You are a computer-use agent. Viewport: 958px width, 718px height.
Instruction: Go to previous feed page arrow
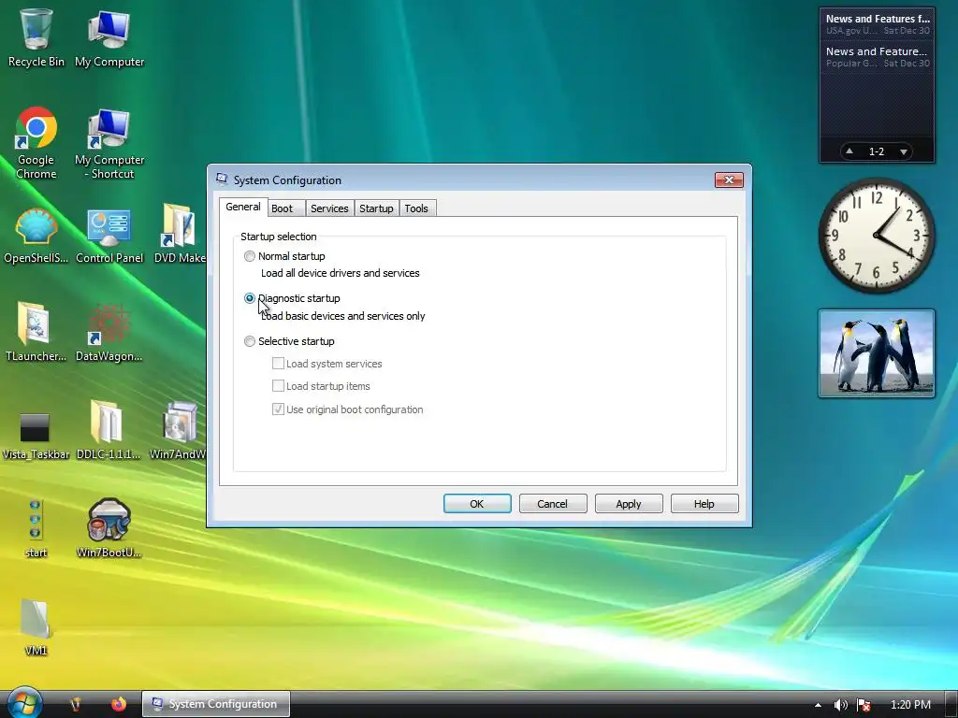(x=849, y=151)
